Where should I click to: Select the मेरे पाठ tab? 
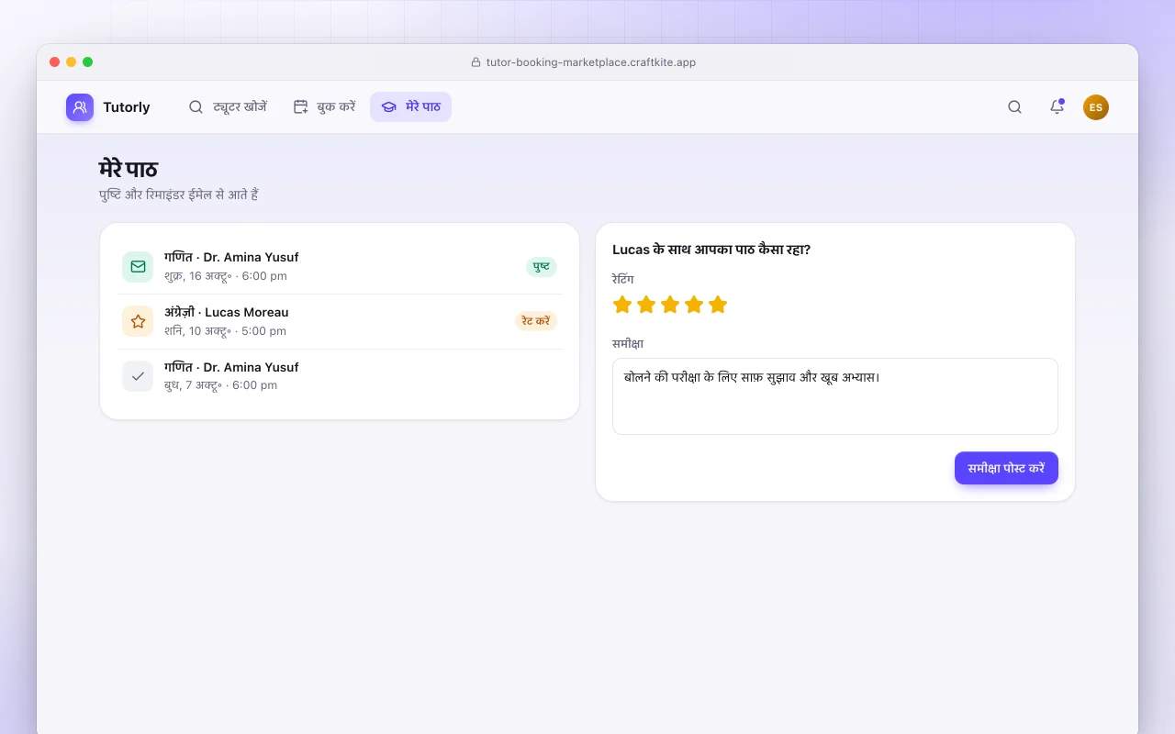tap(410, 107)
